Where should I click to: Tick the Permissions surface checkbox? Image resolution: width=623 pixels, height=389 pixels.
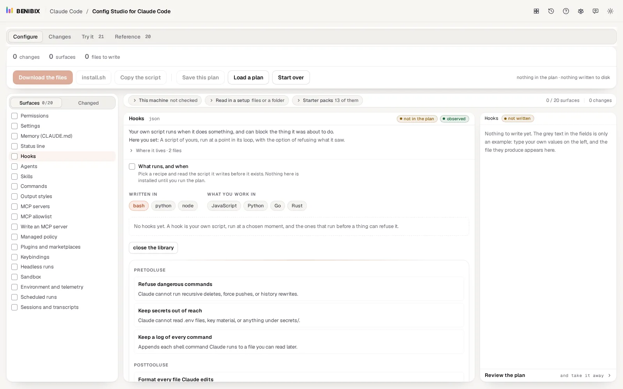coord(14,116)
